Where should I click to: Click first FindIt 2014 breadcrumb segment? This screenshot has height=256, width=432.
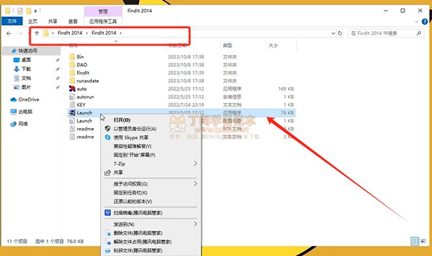(x=70, y=33)
